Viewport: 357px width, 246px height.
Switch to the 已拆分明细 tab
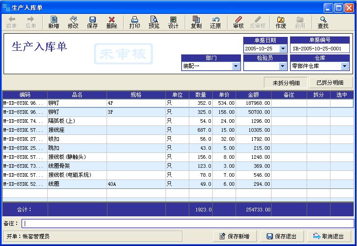330,83
